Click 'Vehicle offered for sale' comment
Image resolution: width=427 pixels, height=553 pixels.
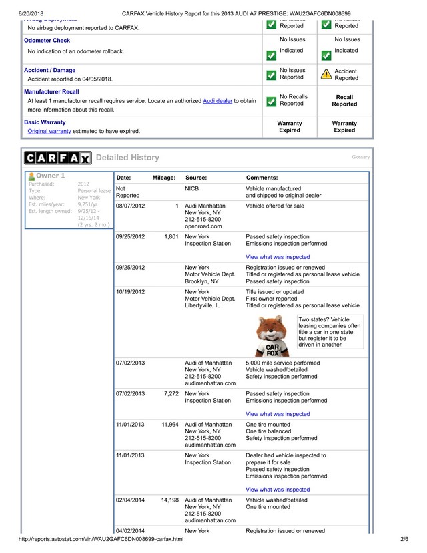point(275,206)
